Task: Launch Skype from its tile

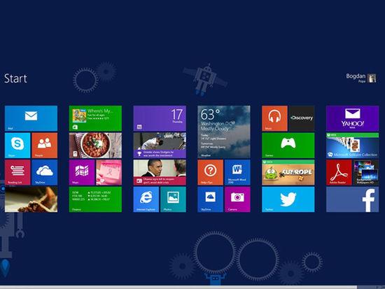Action: [x=17, y=146]
